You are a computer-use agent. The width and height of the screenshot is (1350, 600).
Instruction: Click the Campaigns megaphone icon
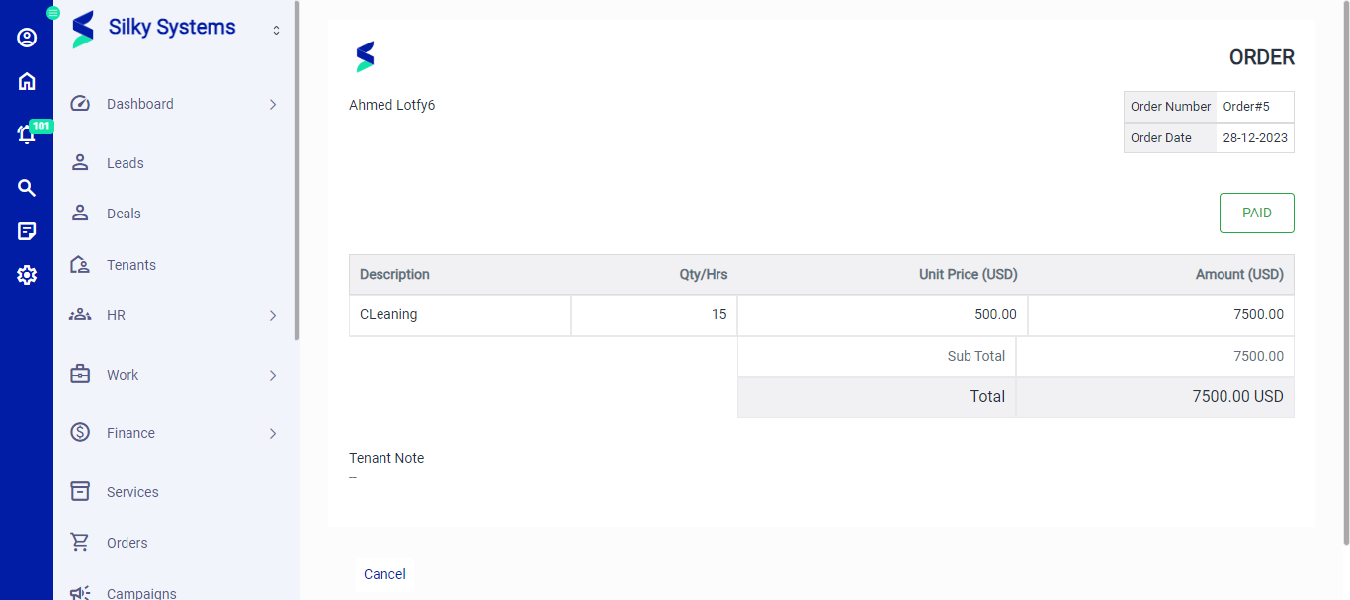click(80, 593)
